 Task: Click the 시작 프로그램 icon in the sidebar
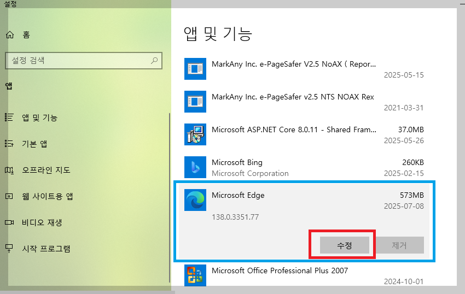click(9, 248)
